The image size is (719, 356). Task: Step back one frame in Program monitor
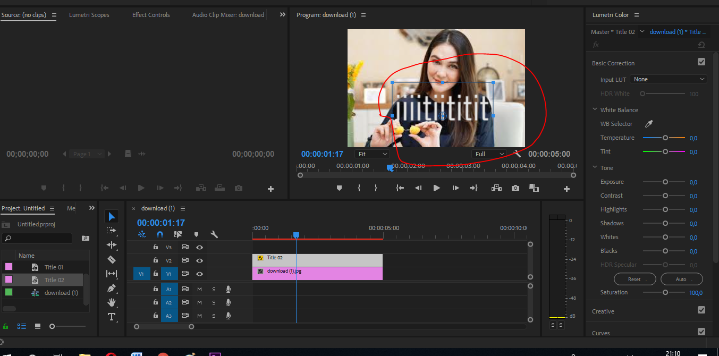(x=418, y=188)
